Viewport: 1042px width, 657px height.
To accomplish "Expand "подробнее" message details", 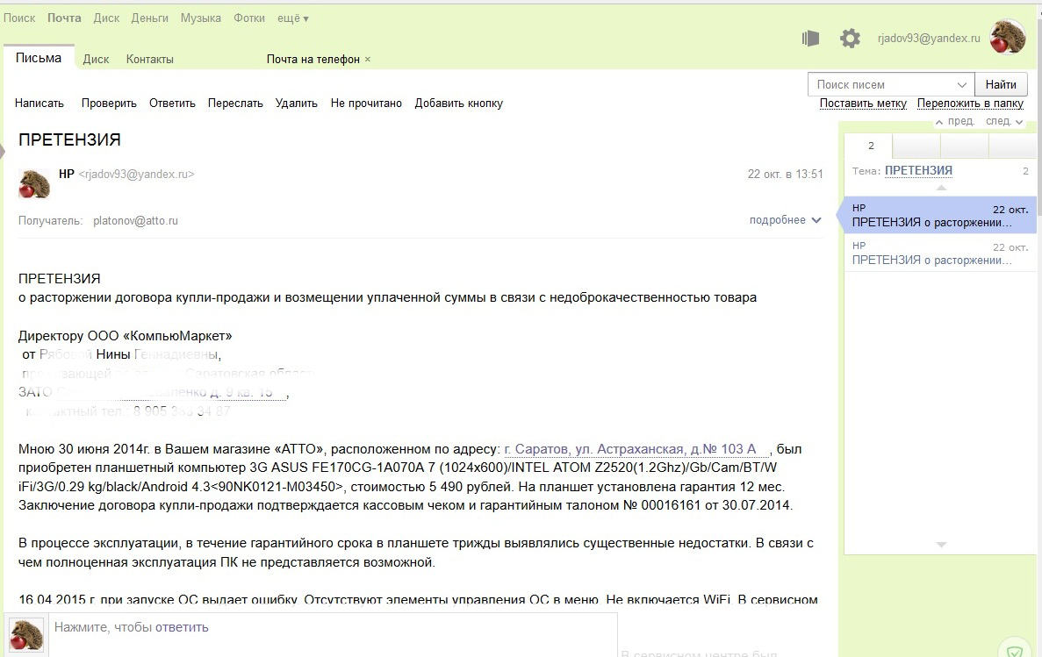I will 785,220.
